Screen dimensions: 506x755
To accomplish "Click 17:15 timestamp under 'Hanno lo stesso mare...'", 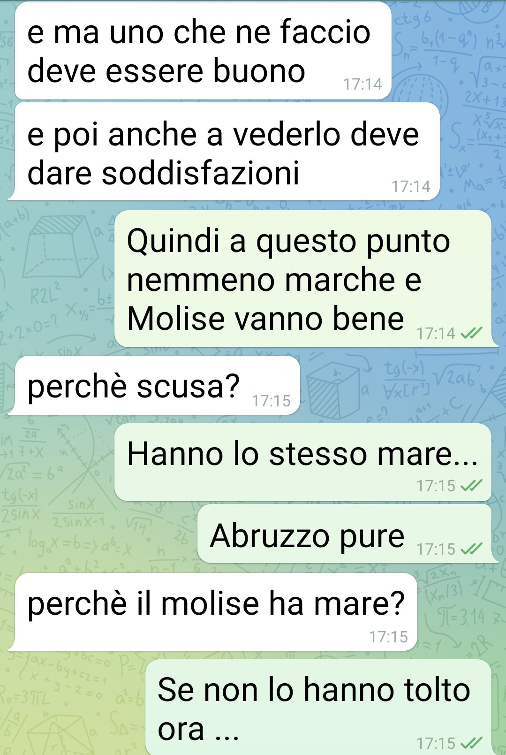I will click(x=436, y=486).
